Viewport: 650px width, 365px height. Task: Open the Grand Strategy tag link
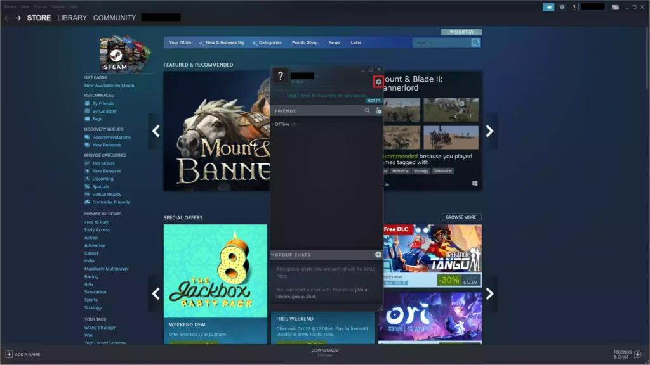pyautogui.click(x=100, y=328)
